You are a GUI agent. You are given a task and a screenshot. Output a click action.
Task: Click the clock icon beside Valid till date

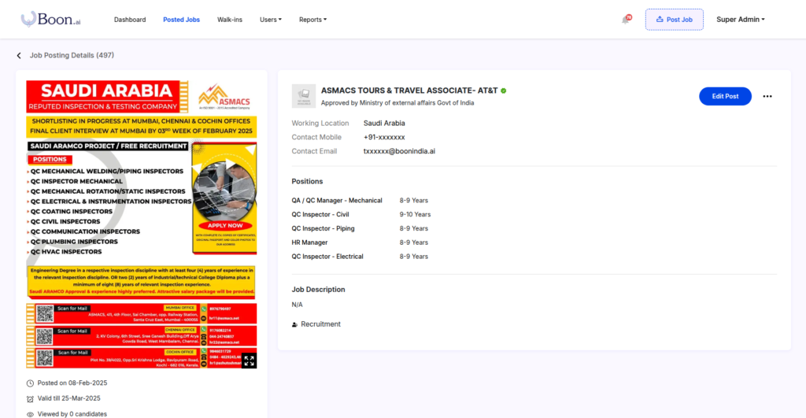point(30,398)
